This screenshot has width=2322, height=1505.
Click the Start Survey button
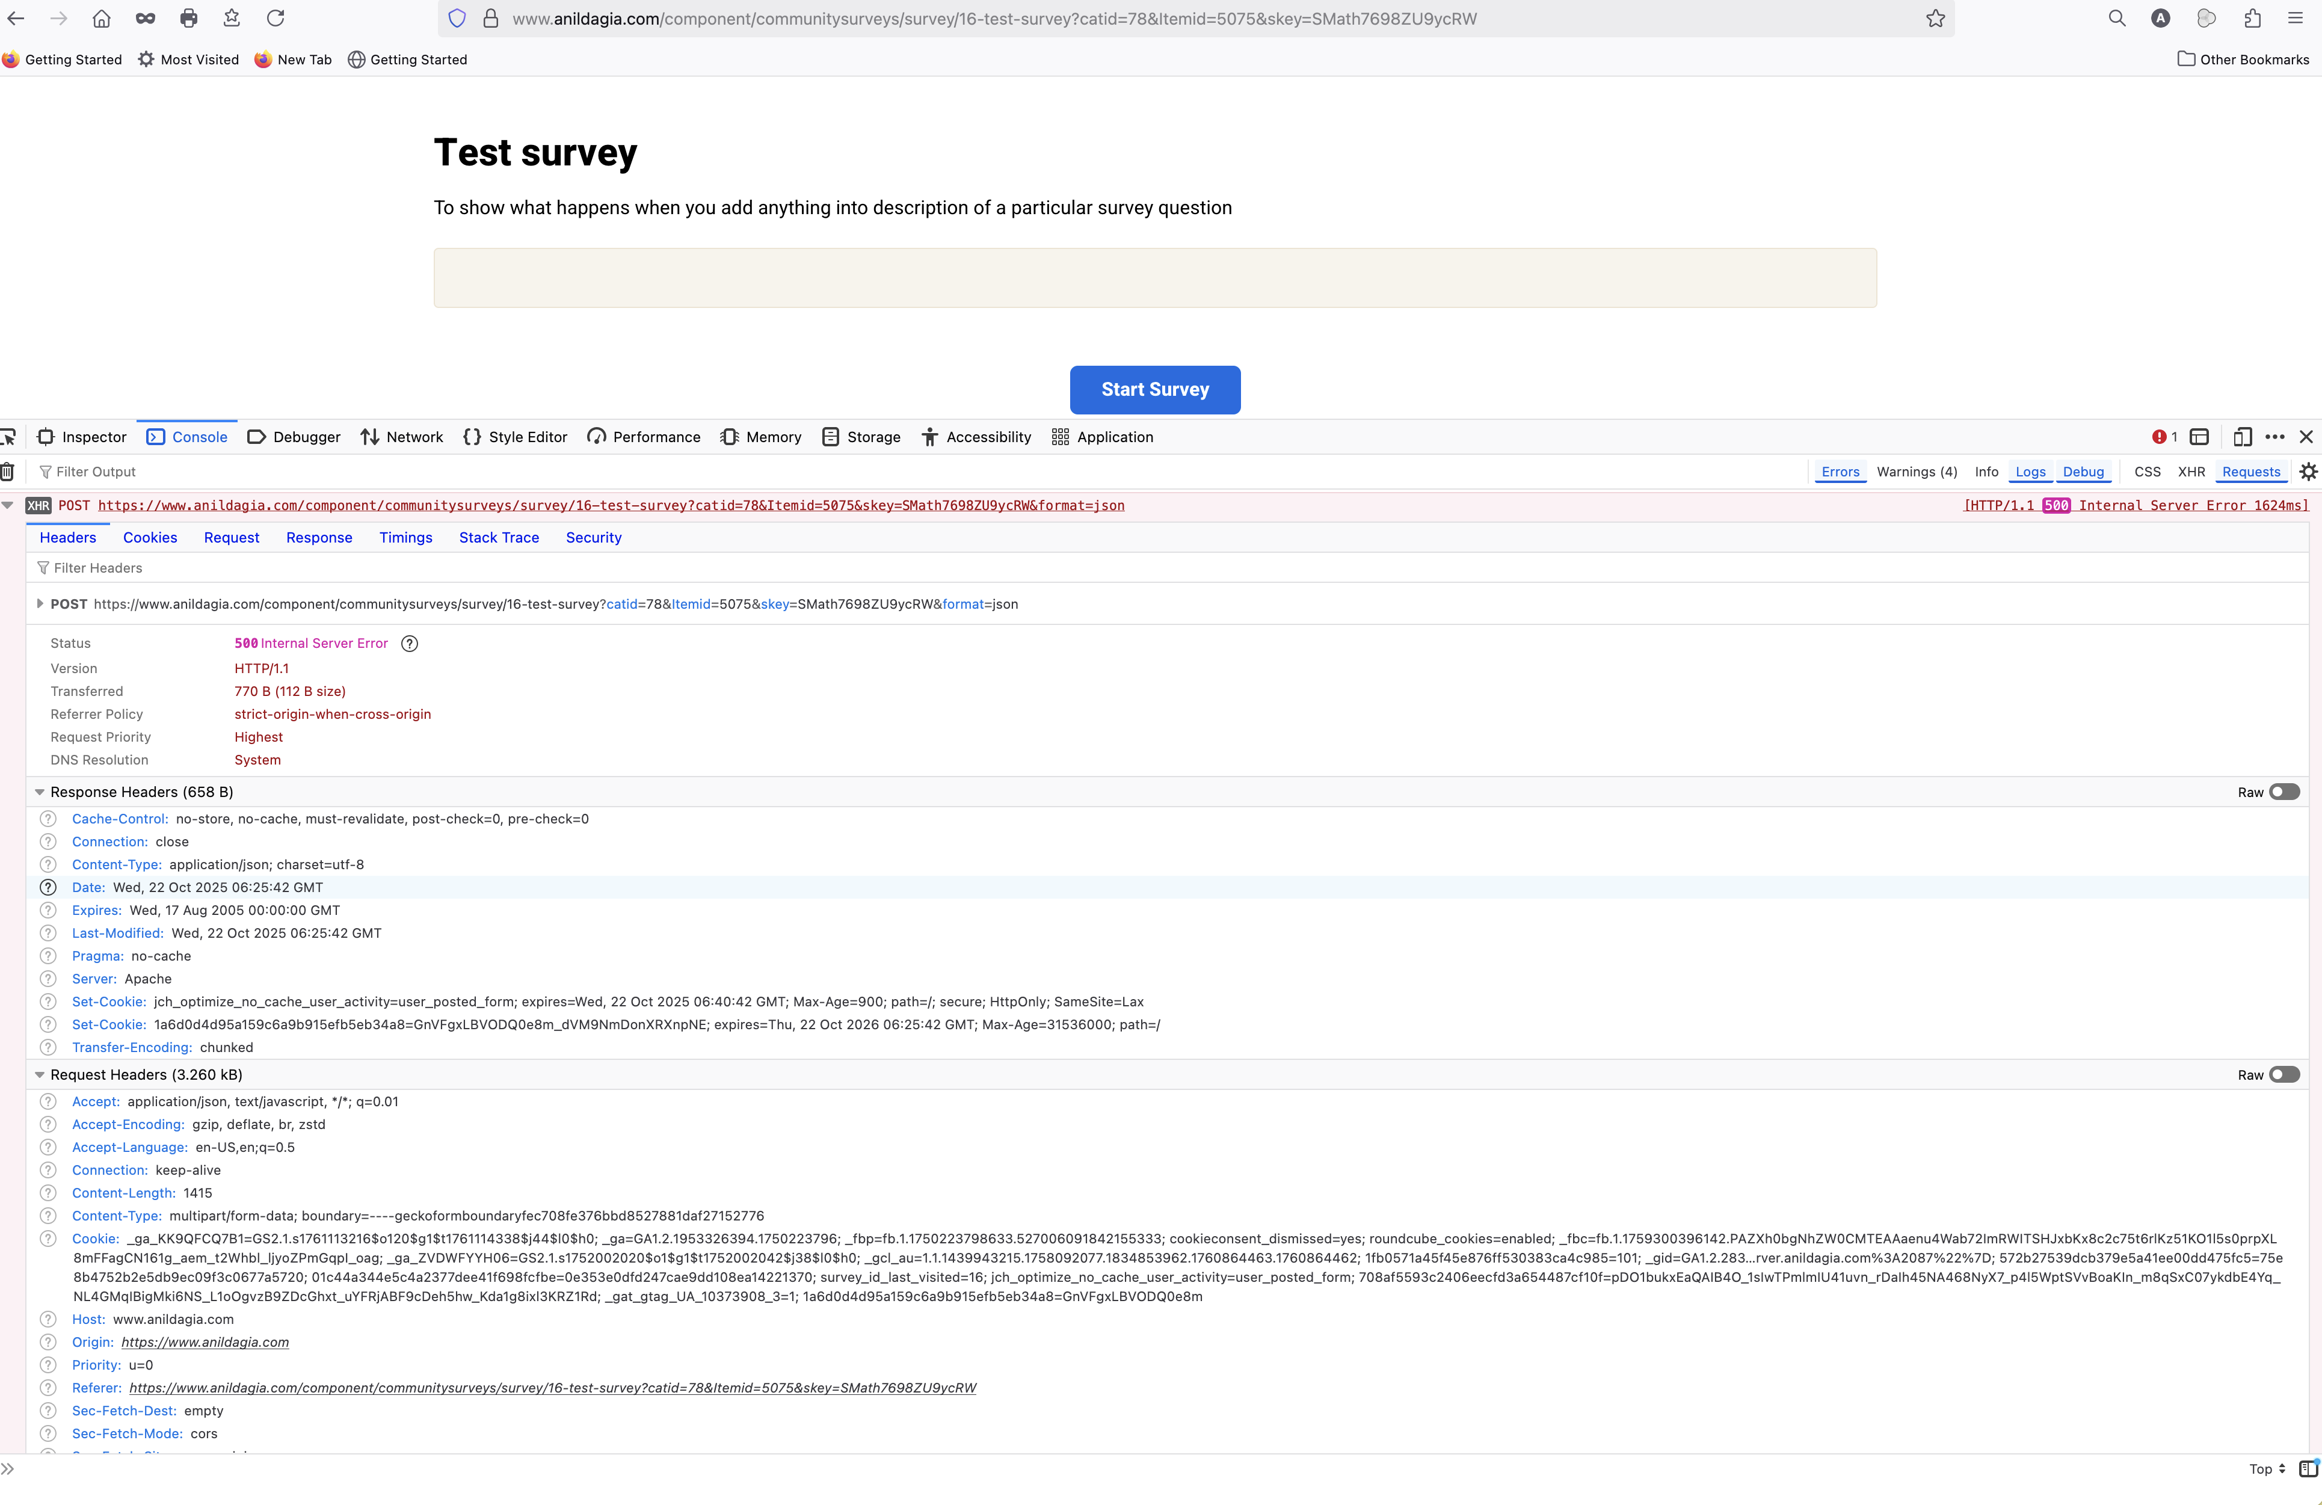pyautogui.click(x=1154, y=389)
